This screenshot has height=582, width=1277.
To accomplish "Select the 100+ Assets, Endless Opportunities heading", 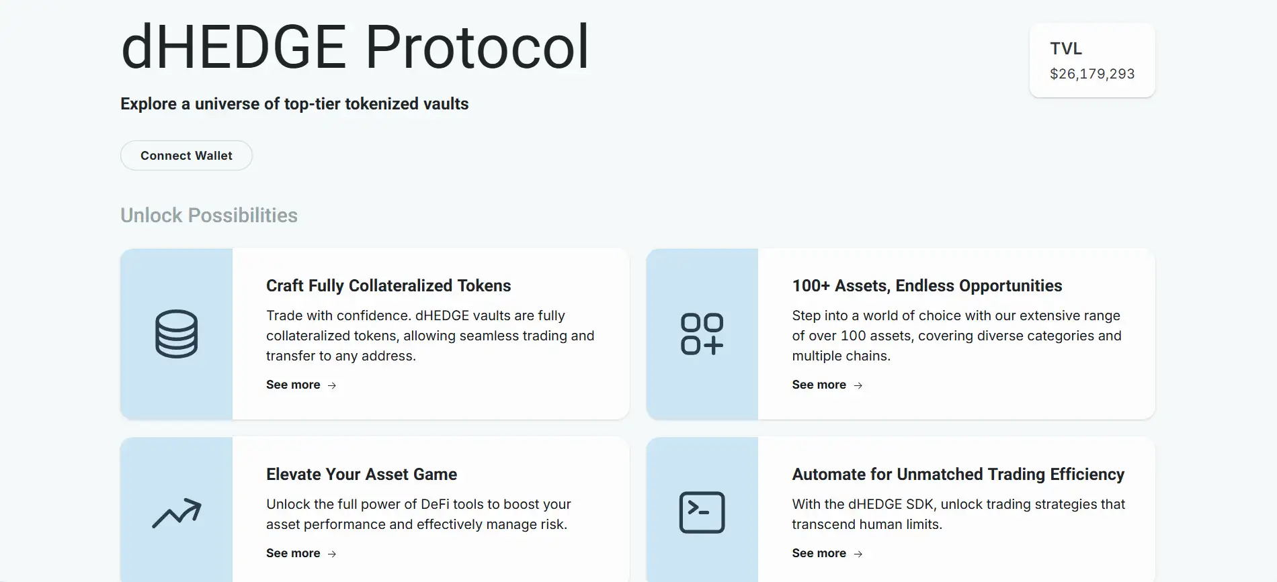I will pos(927,286).
